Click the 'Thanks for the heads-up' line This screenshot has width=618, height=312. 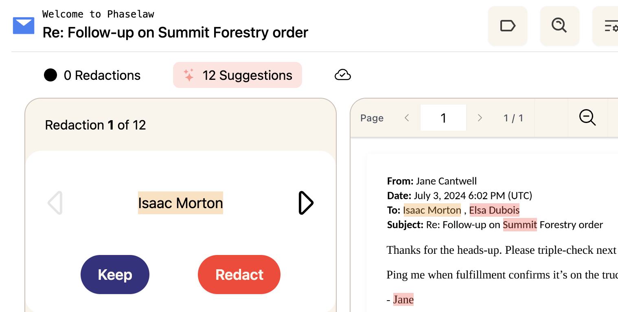[502, 250]
